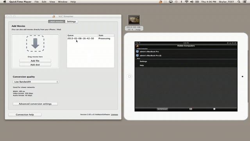Open the AirPlay display menu

(x=171, y=2)
